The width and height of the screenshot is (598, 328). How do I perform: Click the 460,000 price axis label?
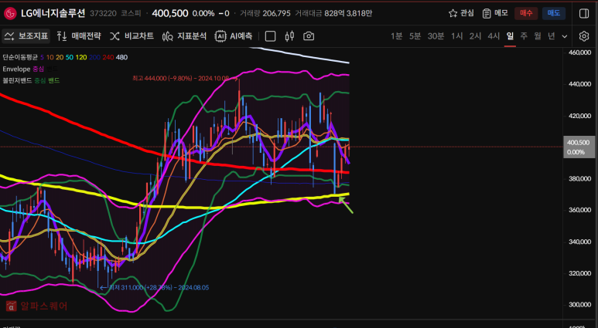[x=579, y=52]
